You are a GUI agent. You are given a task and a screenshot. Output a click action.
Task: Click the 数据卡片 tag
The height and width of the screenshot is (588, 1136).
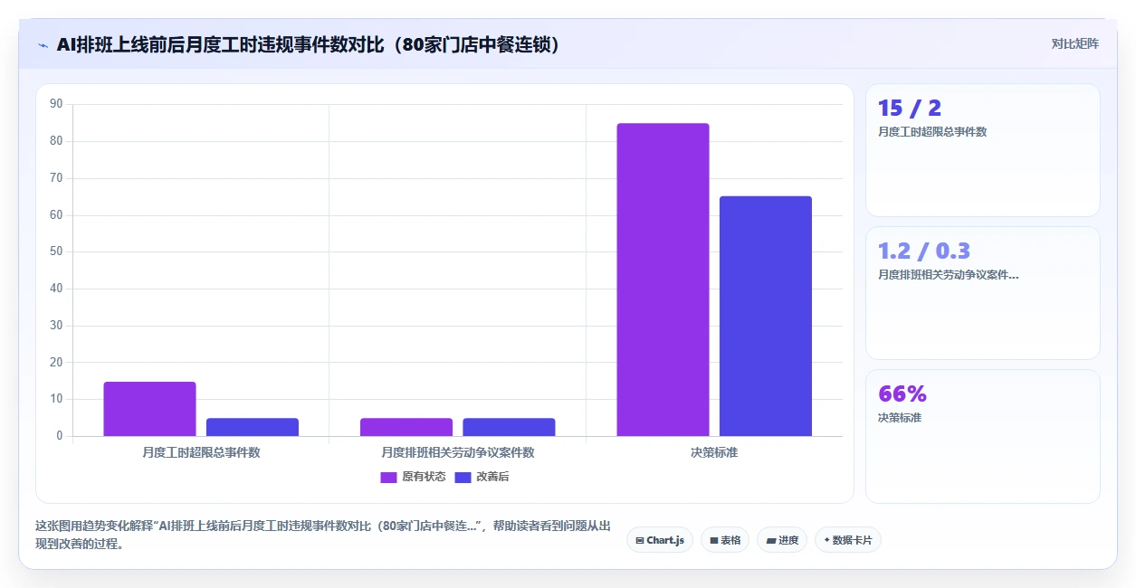click(848, 540)
